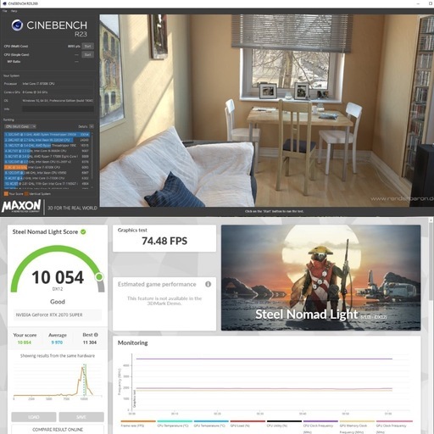Click the Your score value 10 054
This screenshot has width=434, height=434.
[x=25, y=342]
